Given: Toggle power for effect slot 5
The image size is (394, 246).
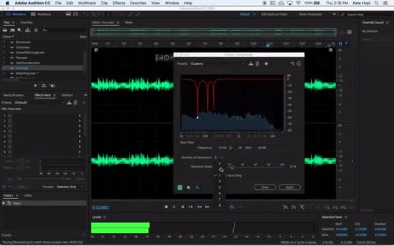Looking at the screenshot, I should click(10, 136).
